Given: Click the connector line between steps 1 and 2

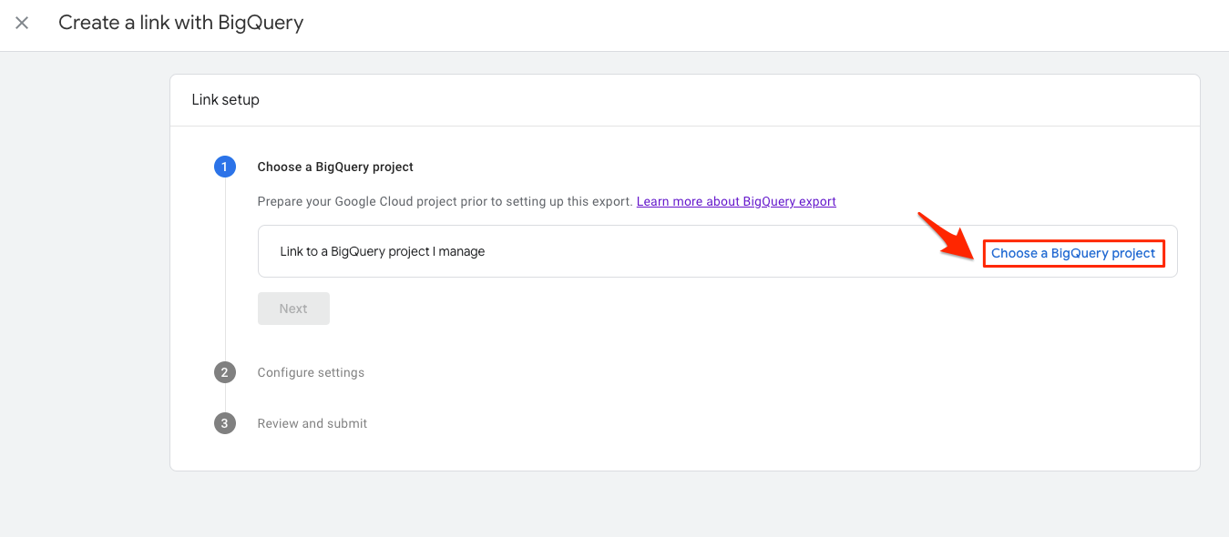Looking at the screenshot, I should click(225, 273).
